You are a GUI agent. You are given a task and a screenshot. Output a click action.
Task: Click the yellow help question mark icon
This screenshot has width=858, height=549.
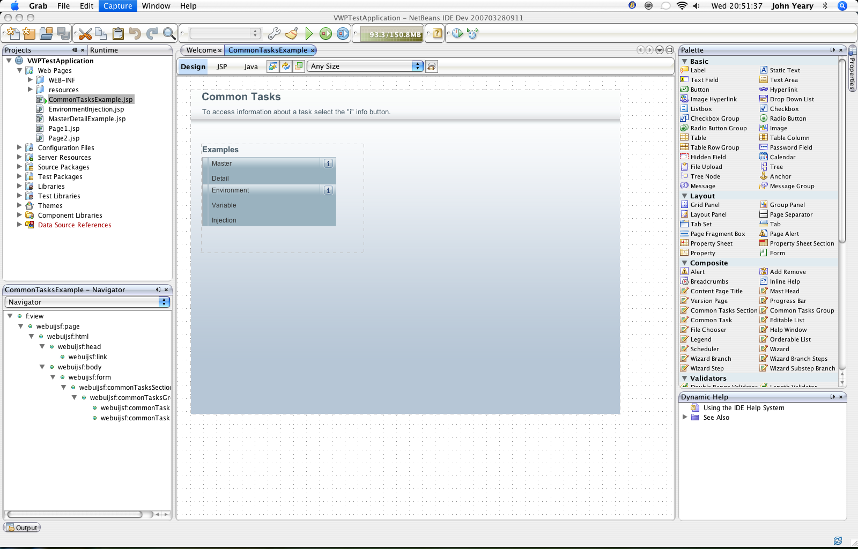coord(438,33)
